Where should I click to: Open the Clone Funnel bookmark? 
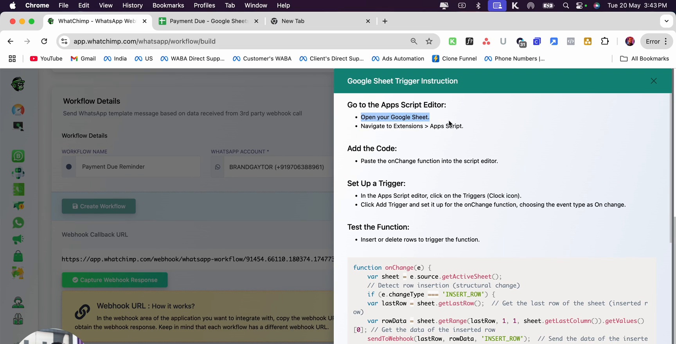pyautogui.click(x=454, y=59)
